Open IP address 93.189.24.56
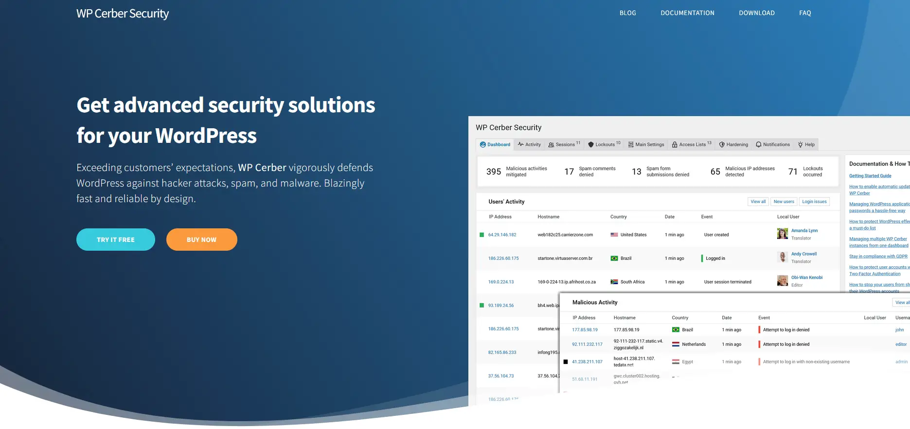910x429 pixels. 501,306
